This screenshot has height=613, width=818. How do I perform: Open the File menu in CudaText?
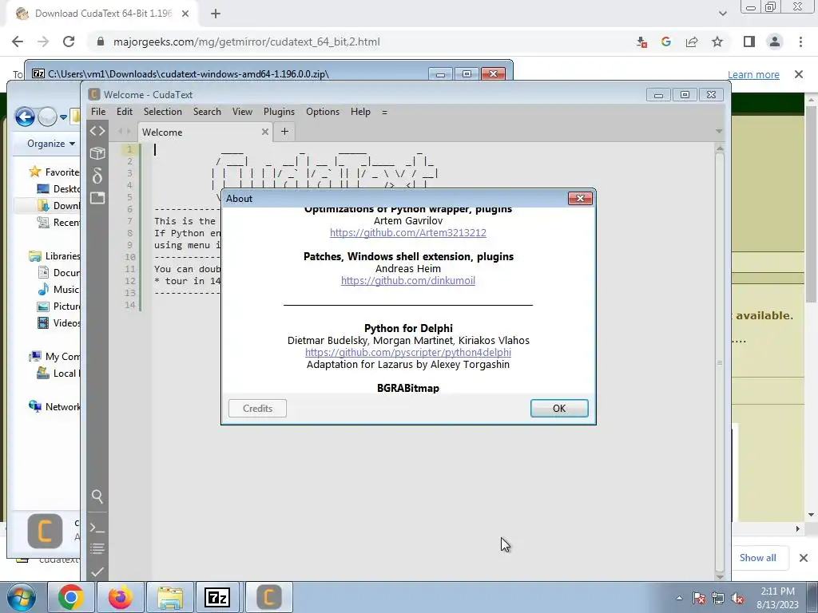98,112
